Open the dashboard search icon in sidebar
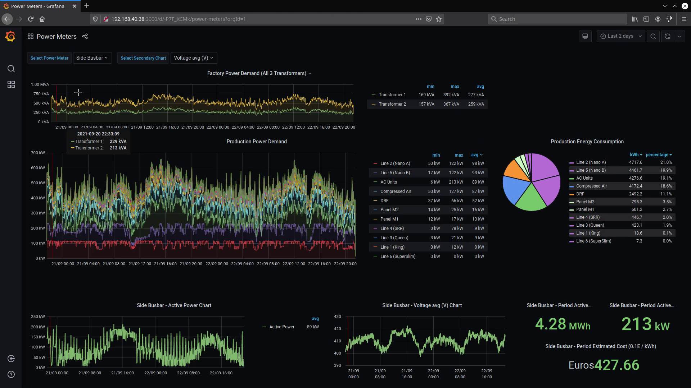This screenshot has width=691, height=388. [x=11, y=69]
